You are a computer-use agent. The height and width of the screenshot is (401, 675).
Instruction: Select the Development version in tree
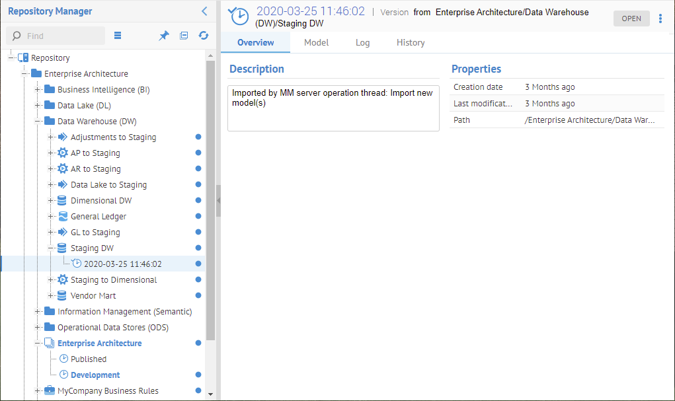(x=95, y=375)
